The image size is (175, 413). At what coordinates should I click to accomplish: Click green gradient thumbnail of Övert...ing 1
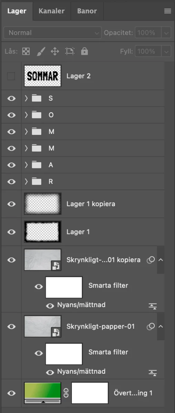43,393
